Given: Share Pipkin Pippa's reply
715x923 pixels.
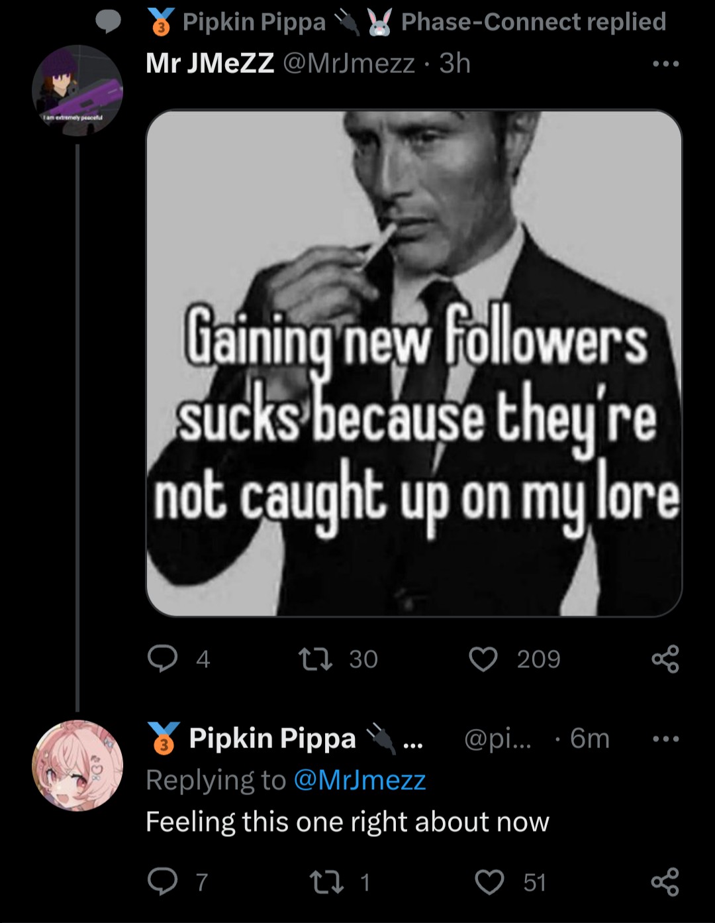Looking at the screenshot, I should click(x=665, y=882).
